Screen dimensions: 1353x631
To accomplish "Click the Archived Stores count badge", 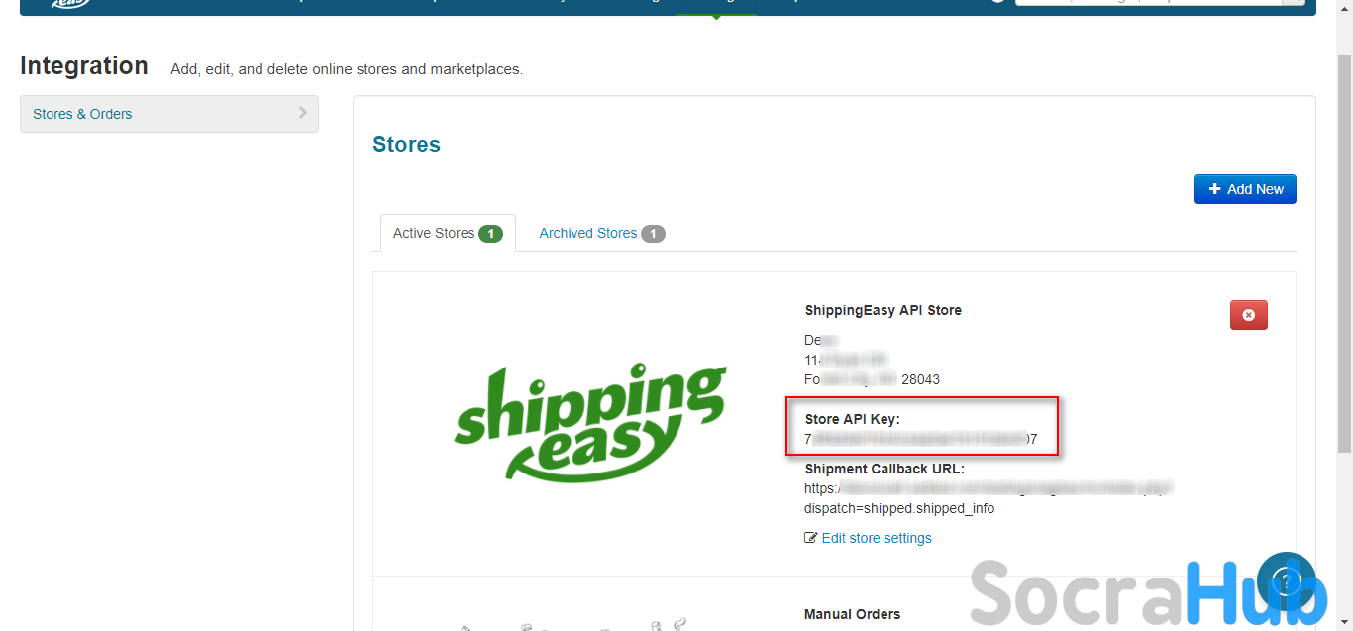I will 653,234.
